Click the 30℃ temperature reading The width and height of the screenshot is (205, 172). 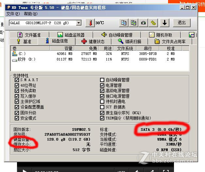100,23
